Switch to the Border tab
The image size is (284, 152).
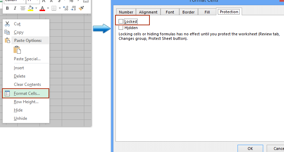click(188, 12)
